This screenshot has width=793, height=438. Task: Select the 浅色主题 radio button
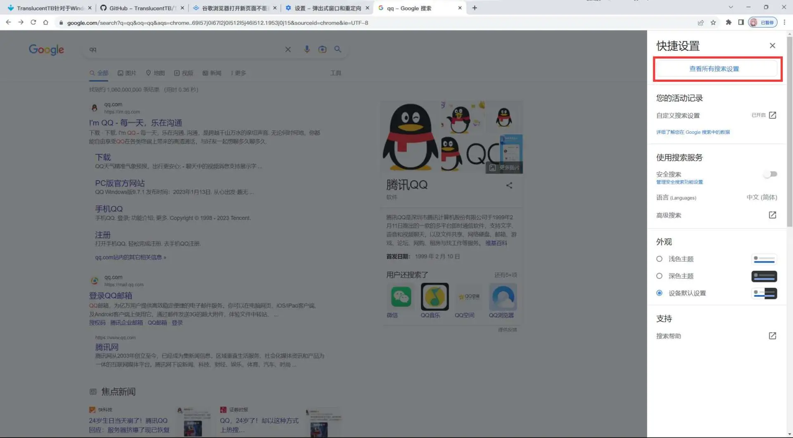659,259
